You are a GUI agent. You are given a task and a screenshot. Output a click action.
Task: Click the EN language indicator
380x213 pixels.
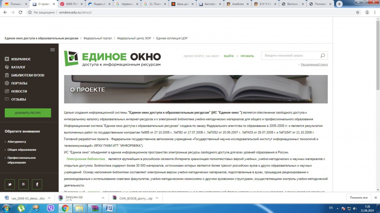331,208
